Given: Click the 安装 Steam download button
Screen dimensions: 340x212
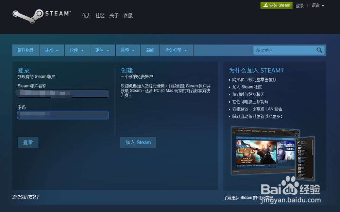Looking at the screenshot, I should click(x=276, y=5).
